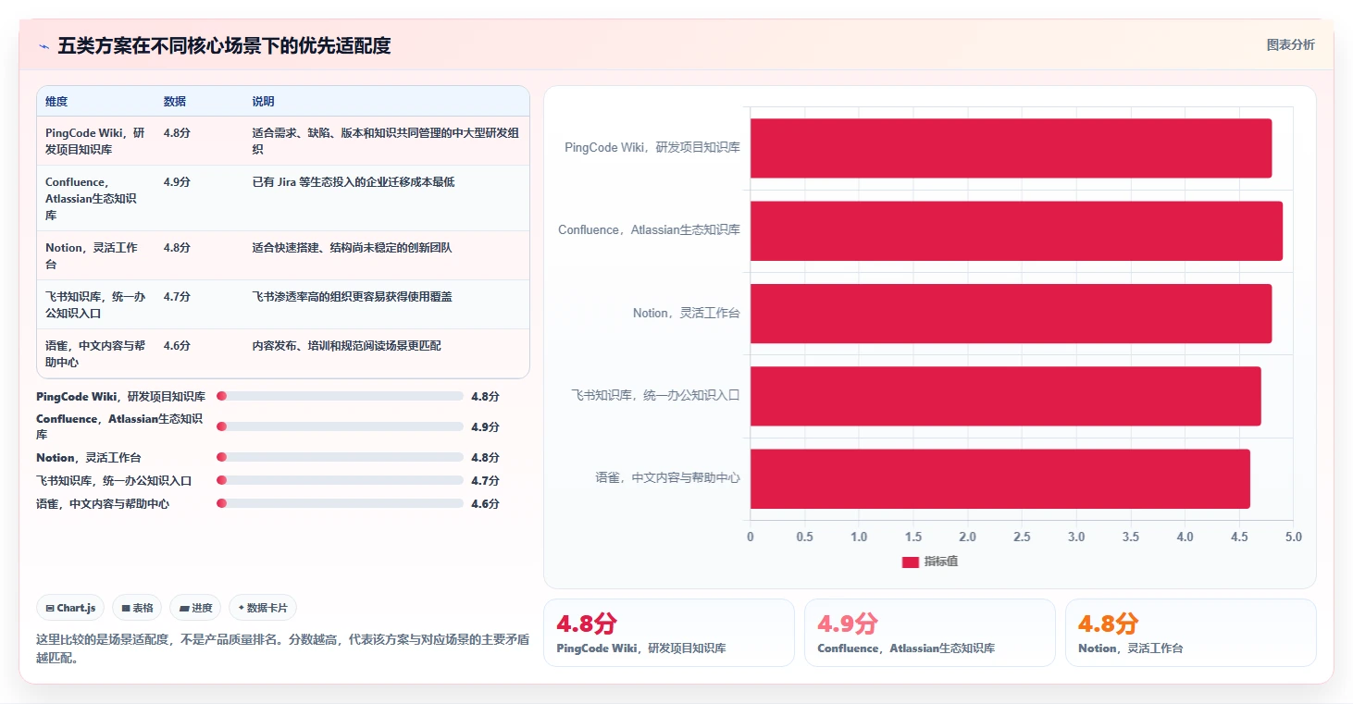Click the 4.6分 value in the table

(x=177, y=346)
